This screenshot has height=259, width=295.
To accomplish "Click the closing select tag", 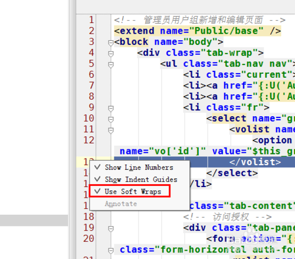I will (232, 173).
